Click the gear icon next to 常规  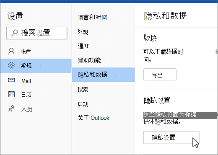pyautogui.click(x=11, y=65)
